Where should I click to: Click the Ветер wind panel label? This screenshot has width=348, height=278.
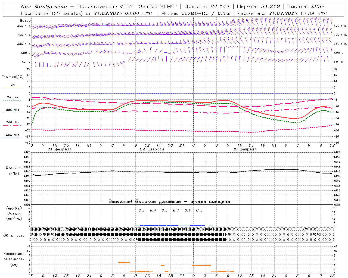click(x=25, y=21)
